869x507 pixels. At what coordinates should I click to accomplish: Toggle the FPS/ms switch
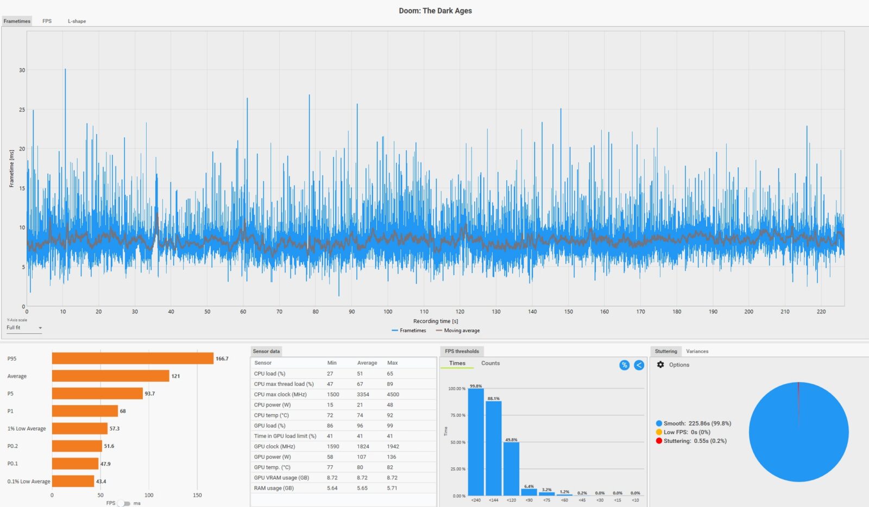pos(124,503)
